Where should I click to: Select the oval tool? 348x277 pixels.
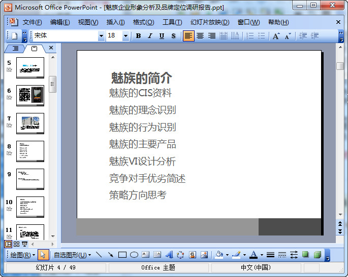click(134, 255)
